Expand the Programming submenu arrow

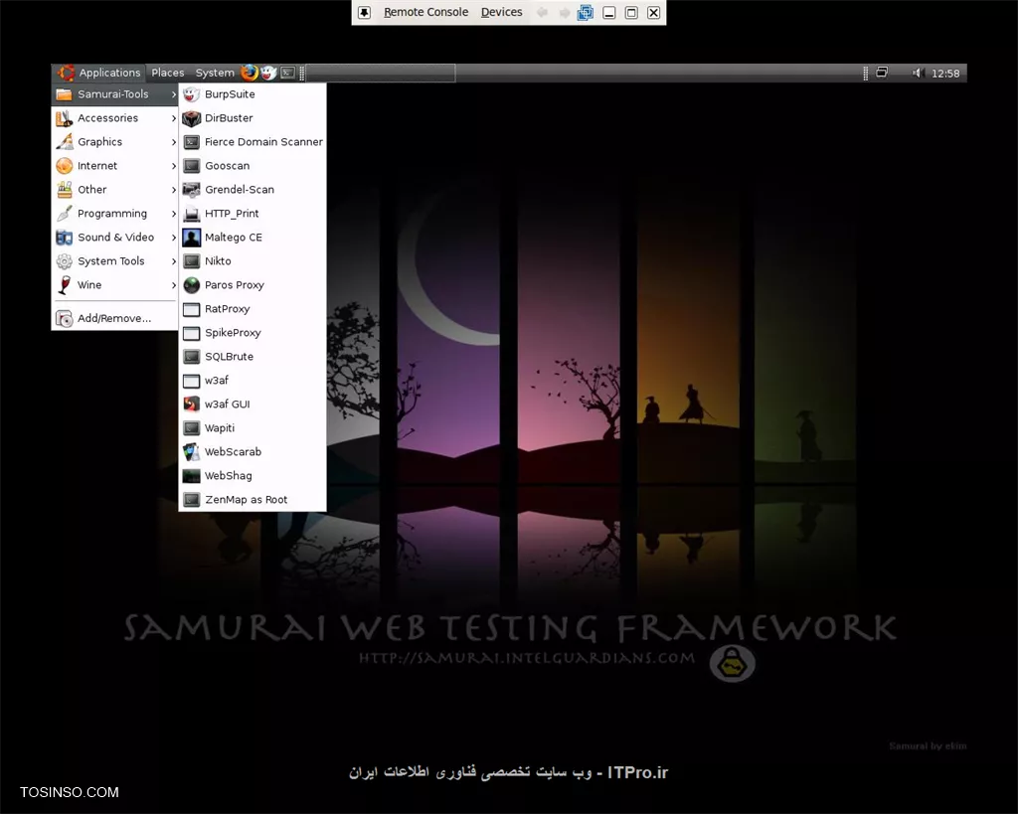[173, 214]
